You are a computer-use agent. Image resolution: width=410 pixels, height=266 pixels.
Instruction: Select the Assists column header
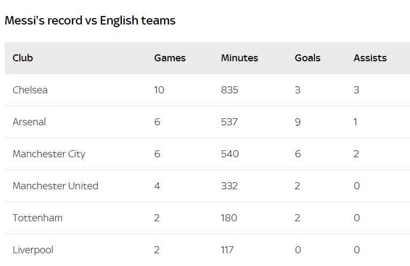(x=370, y=58)
